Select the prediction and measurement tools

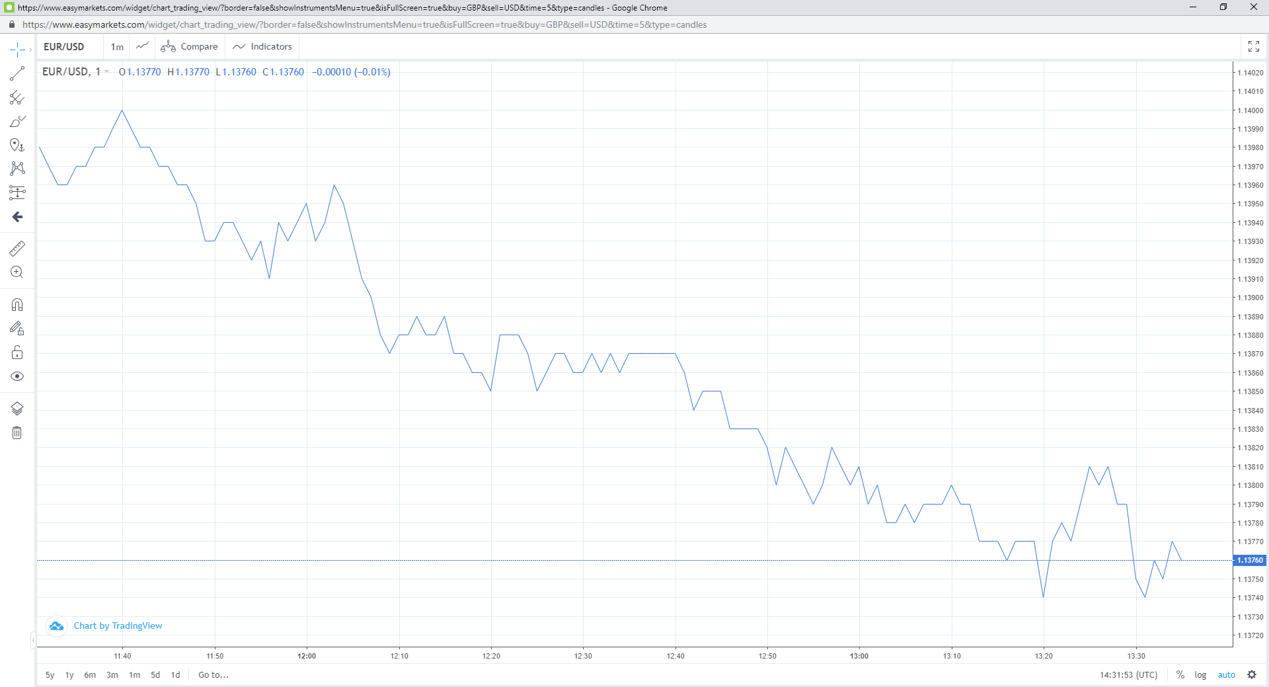click(17, 192)
